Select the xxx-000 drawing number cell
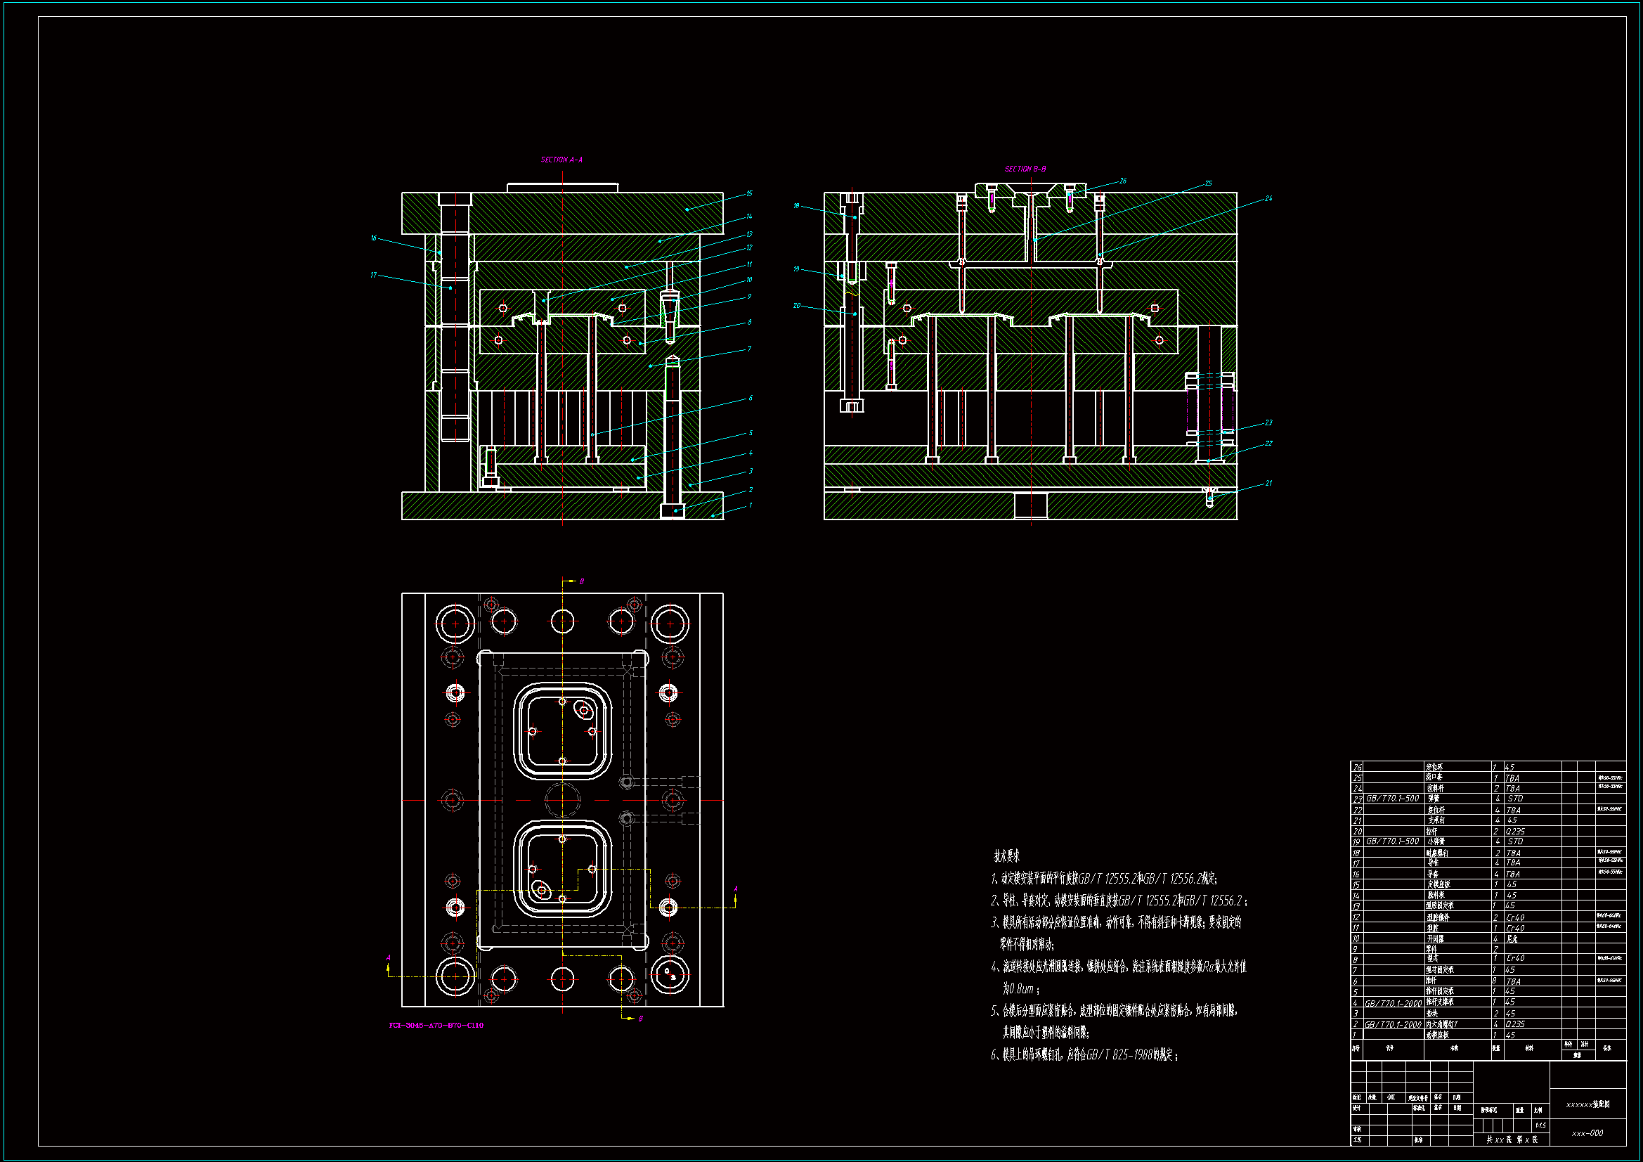This screenshot has width=1643, height=1162. pyautogui.click(x=1587, y=1133)
